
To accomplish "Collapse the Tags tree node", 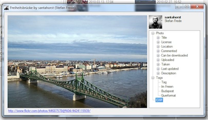I will tap(153, 78).
